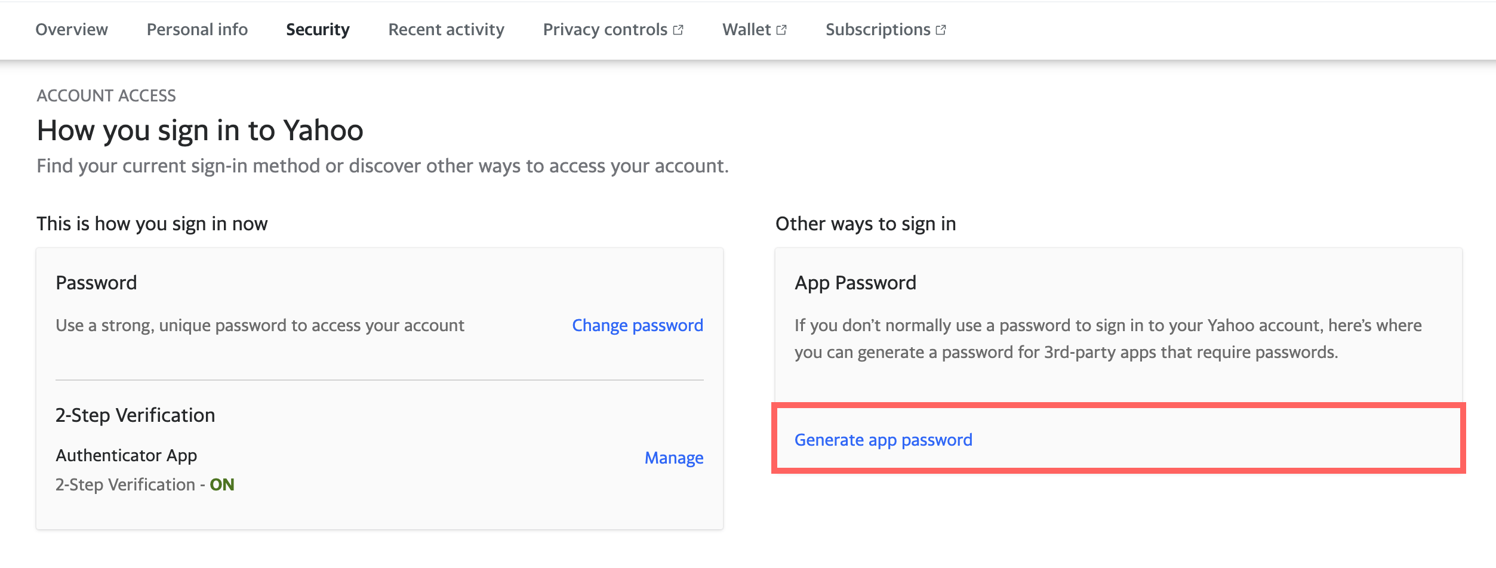Click the external-link icon beside Subscriptions
Viewport: 1496px width, 568px height.
tap(941, 30)
